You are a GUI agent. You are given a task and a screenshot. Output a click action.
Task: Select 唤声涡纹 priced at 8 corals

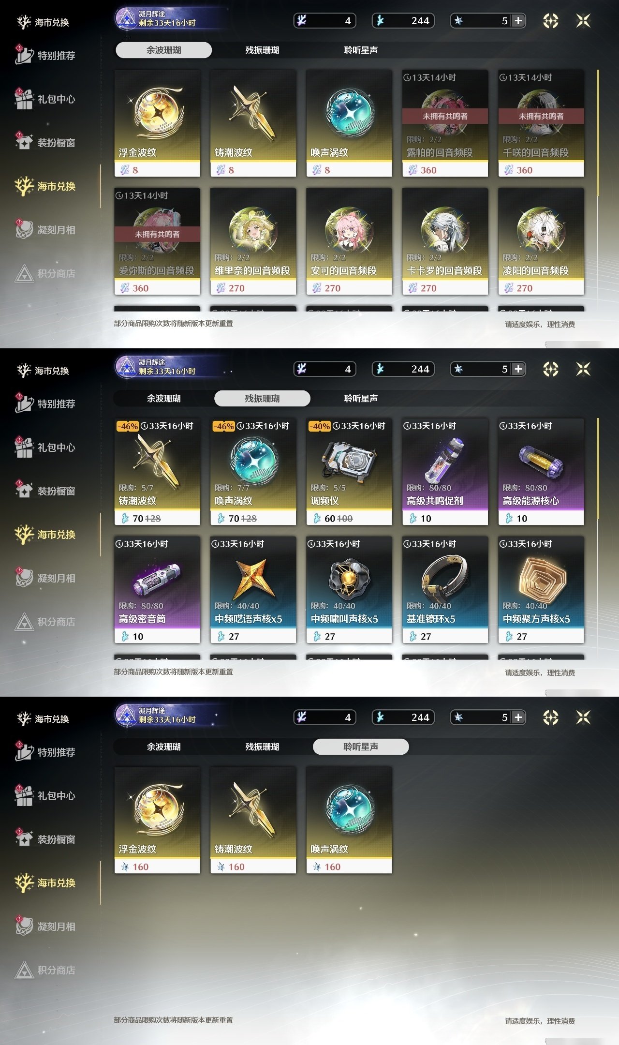click(x=349, y=123)
